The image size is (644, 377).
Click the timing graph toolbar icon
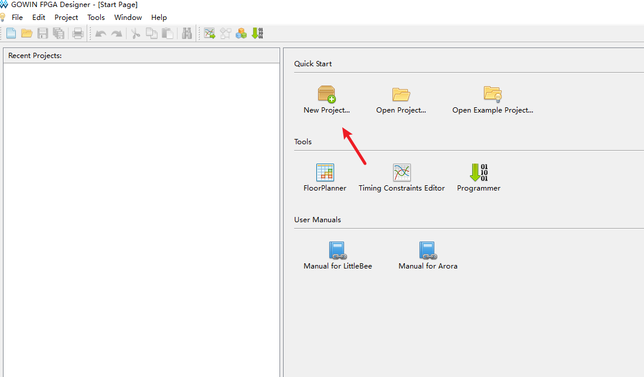(209, 33)
